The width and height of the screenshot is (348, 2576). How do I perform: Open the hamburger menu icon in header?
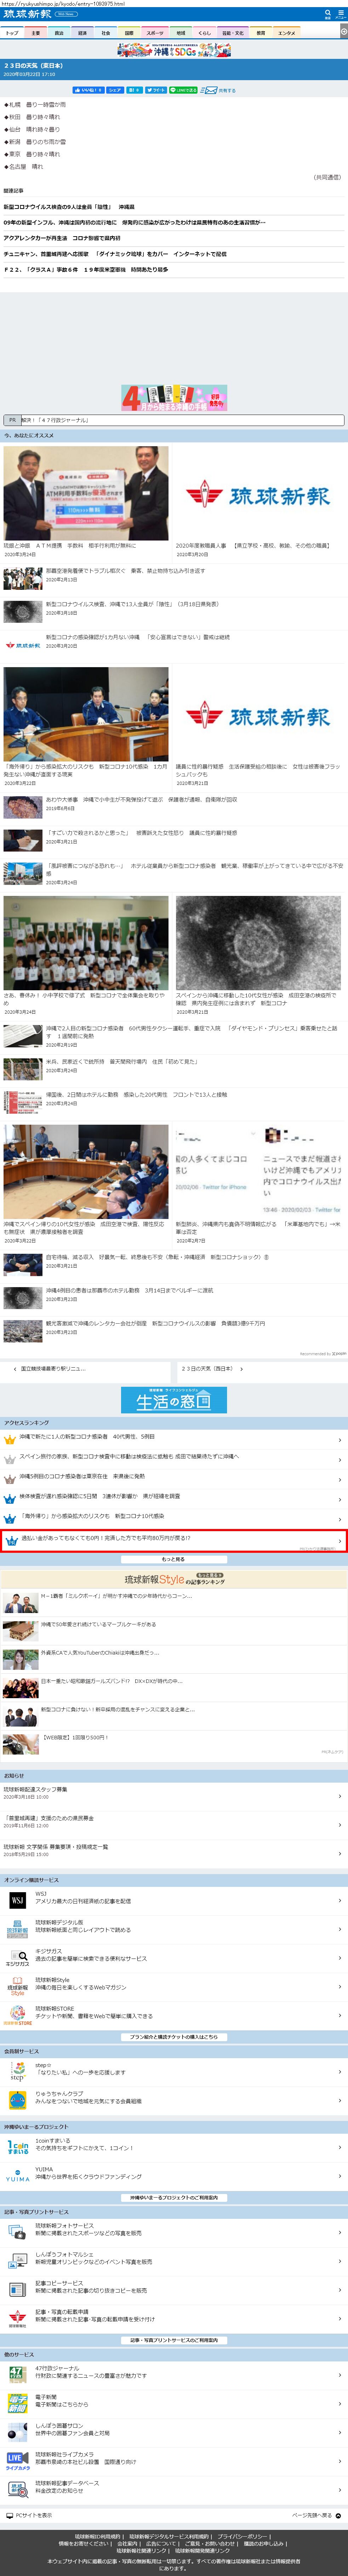[340, 14]
